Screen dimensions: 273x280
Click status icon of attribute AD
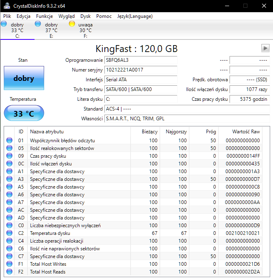[9, 217]
